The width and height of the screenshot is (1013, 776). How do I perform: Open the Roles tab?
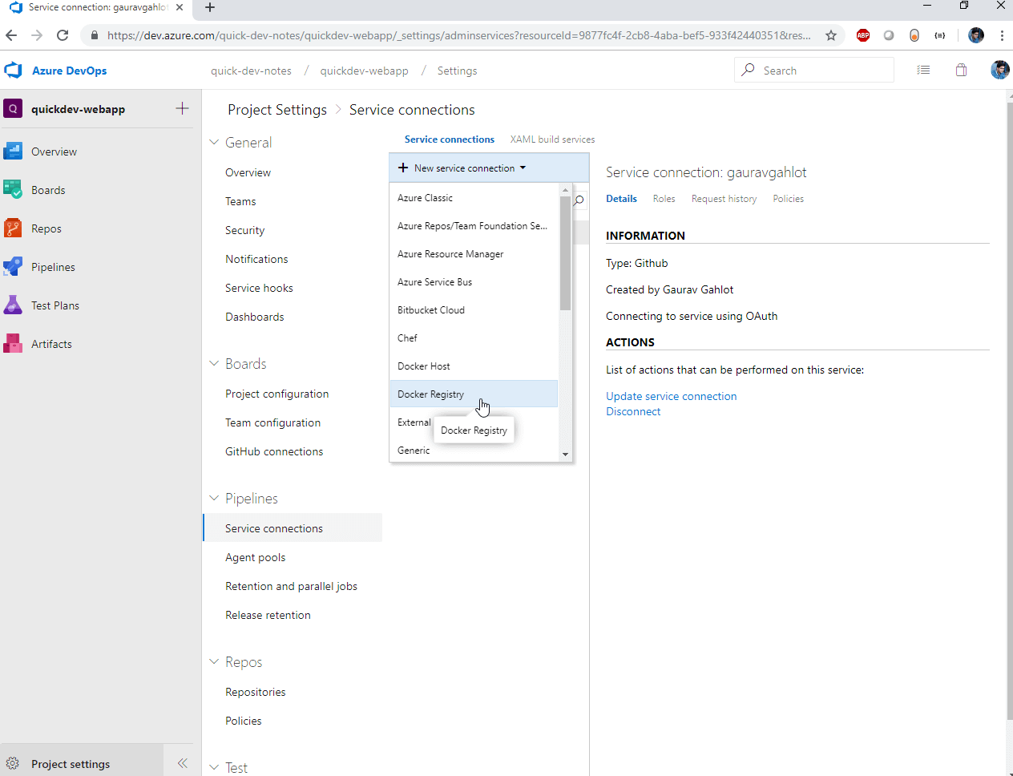pos(664,199)
